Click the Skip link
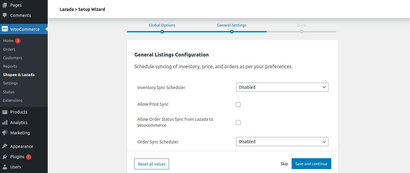This screenshot has width=410, height=173. coord(284,164)
